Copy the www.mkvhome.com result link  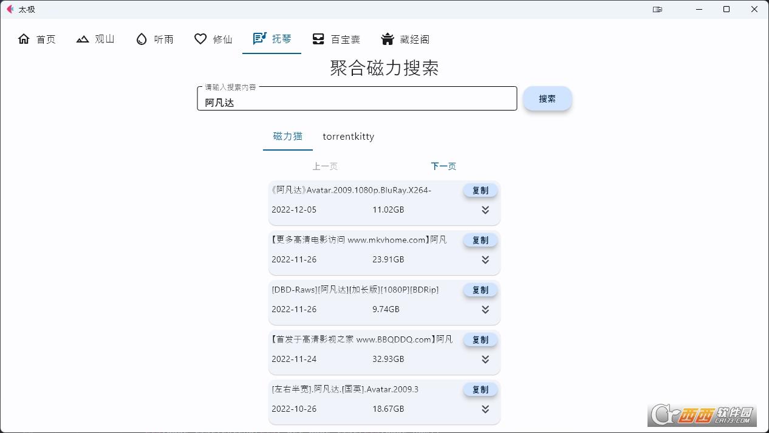click(x=480, y=240)
